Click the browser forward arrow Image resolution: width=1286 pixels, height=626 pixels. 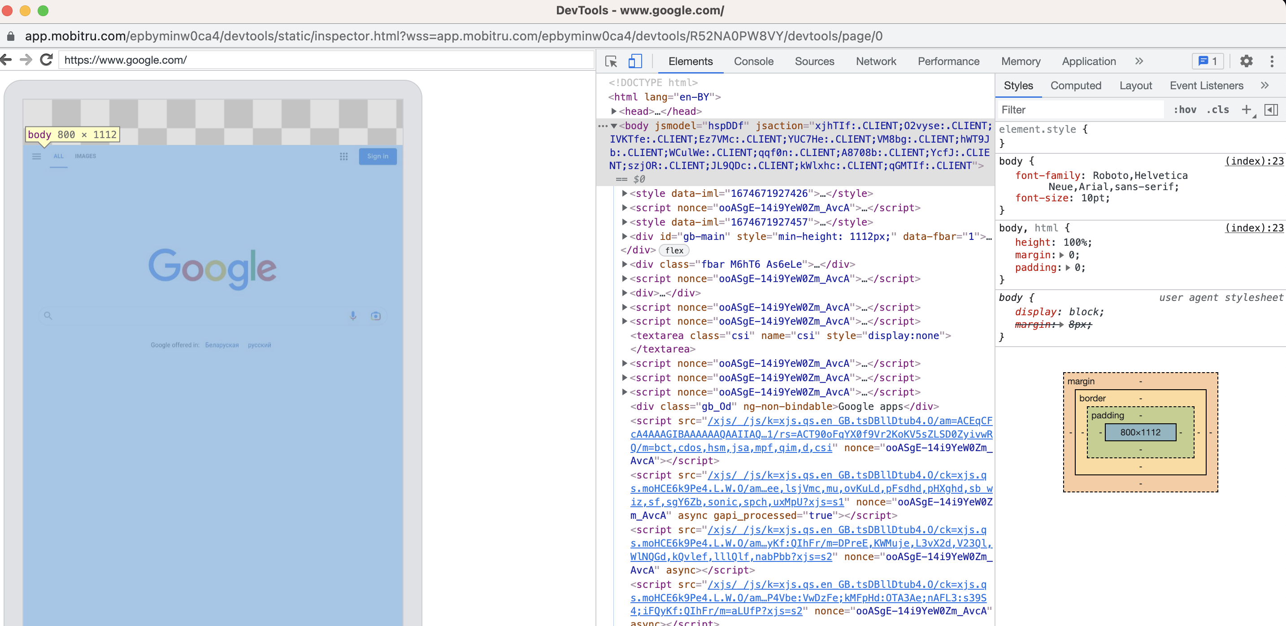pyautogui.click(x=26, y=60)
